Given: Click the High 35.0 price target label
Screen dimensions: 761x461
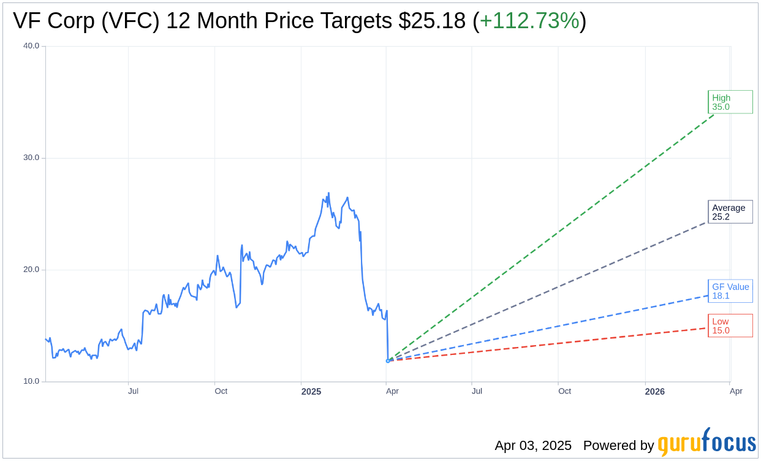Looking at the screenshot, I should [x=730, y=102].
